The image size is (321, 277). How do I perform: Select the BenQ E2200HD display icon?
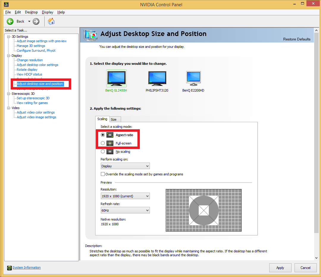193,78
